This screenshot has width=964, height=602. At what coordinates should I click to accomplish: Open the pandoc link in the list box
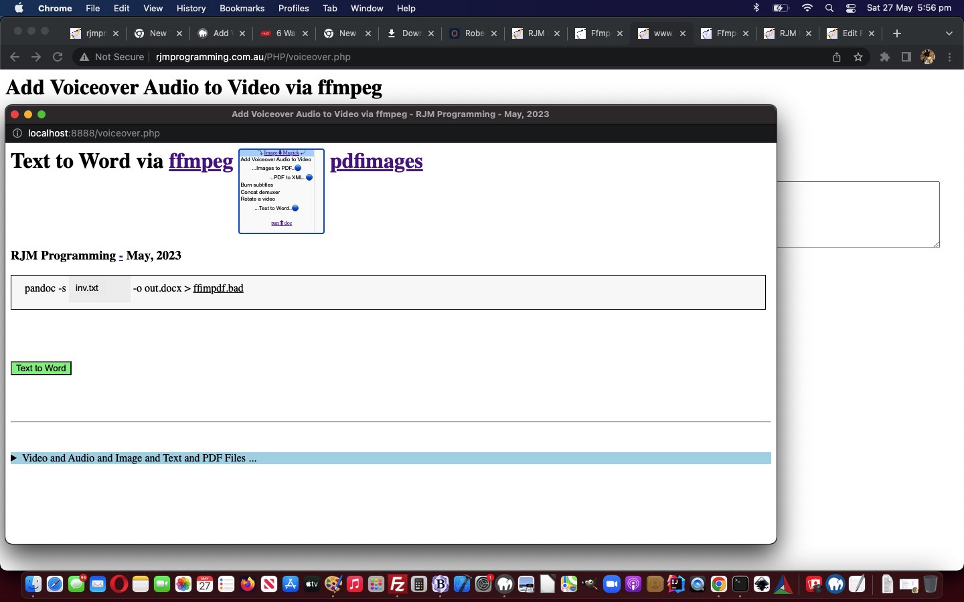coord(281,223)
